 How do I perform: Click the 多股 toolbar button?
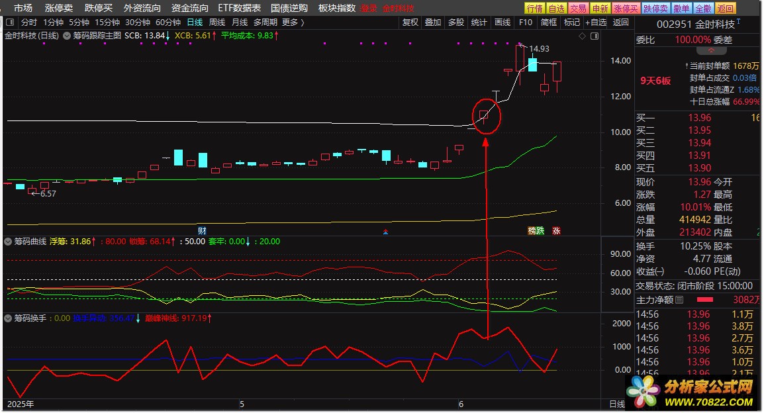click(456, 23)
